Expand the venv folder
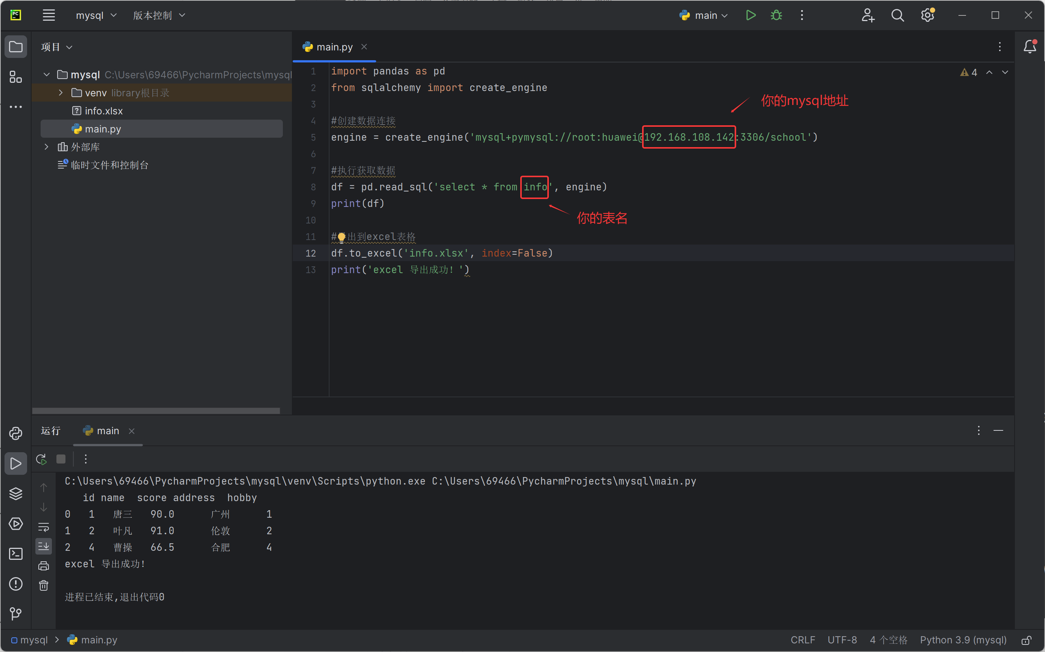The image size is (1045, 652). coord(61,93)
